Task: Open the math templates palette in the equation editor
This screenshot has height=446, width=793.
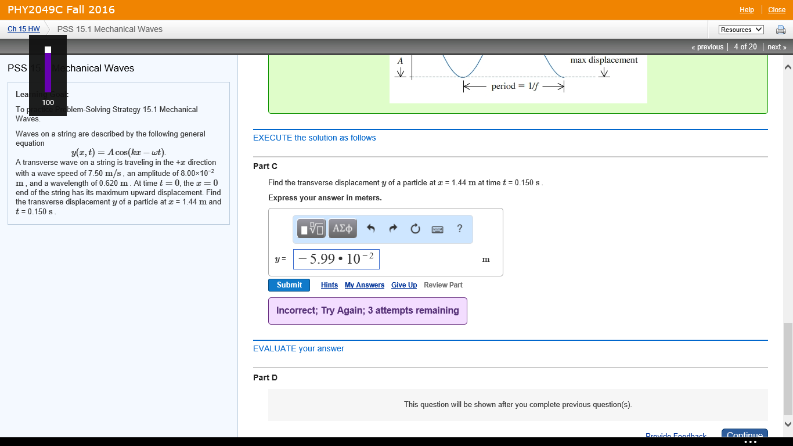Action: pyautogui.click(x=311, y=228)
